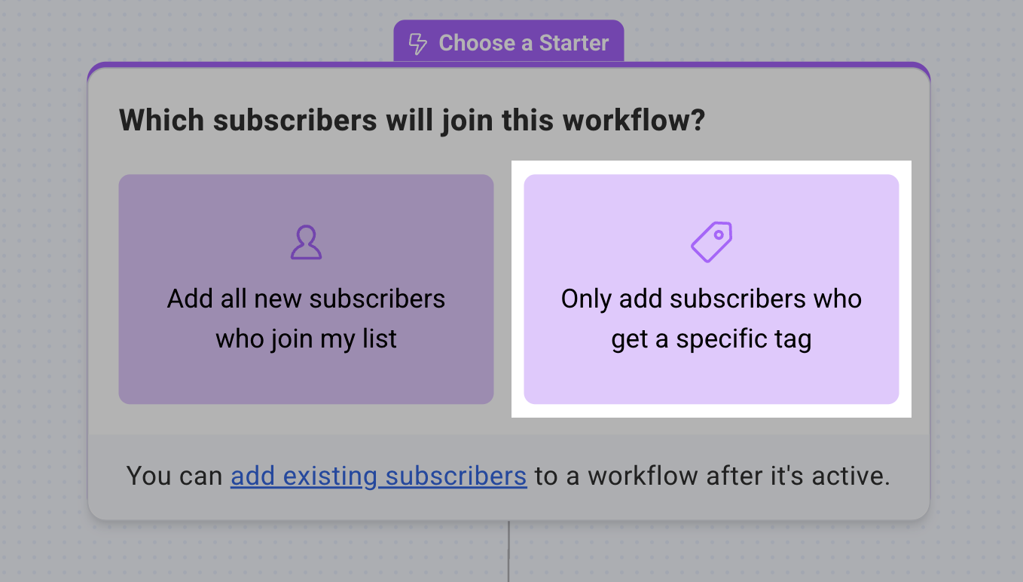Select the question heading about subscribers
The image size is (1023, 582).
(414, 120)
